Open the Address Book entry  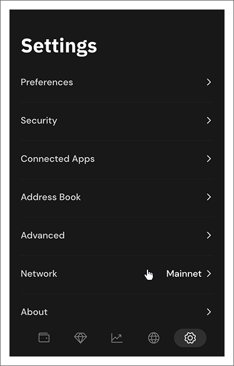tap(117, 198)
